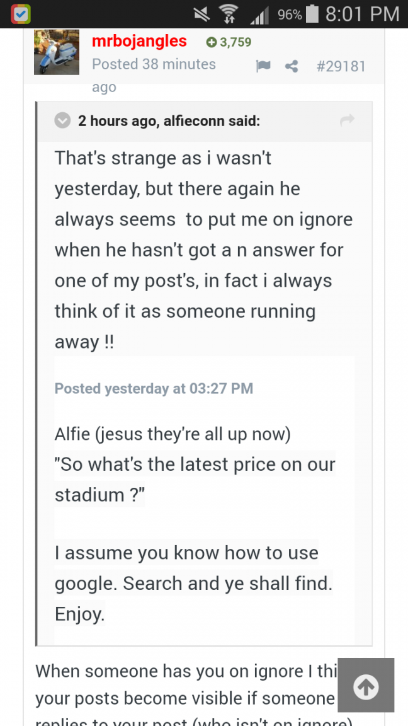Tap the +3,759 reputation counter

pyautogui.click(x=228, y=41)
